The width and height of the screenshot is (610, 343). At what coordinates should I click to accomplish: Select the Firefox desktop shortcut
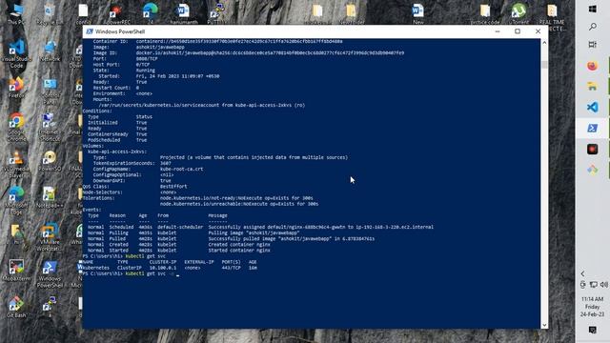(x=16, y=87)
